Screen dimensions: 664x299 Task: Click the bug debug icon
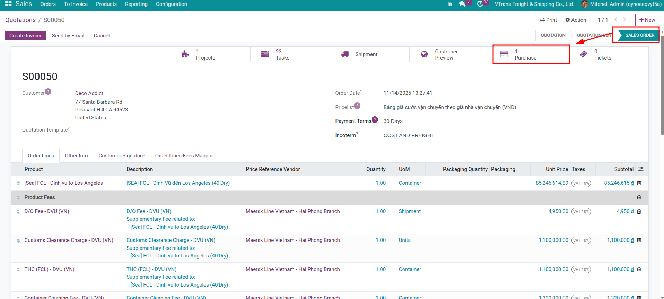pyautogui.click(x=450, y=4)
